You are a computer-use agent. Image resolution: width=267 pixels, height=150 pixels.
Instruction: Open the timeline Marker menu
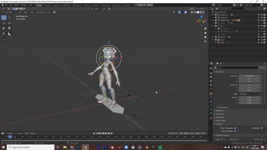coord(33,133)
